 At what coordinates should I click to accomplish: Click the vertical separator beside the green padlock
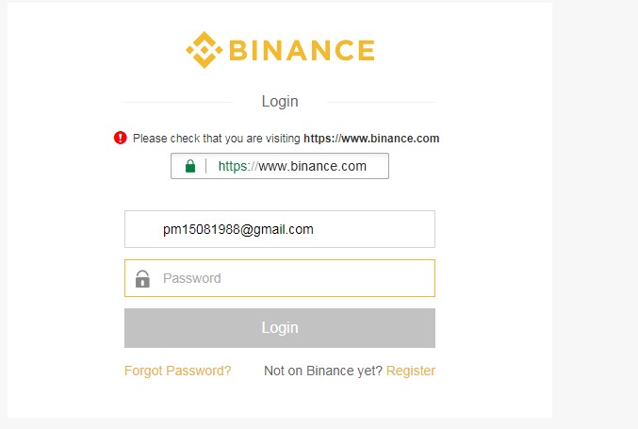tap(206, 166)
